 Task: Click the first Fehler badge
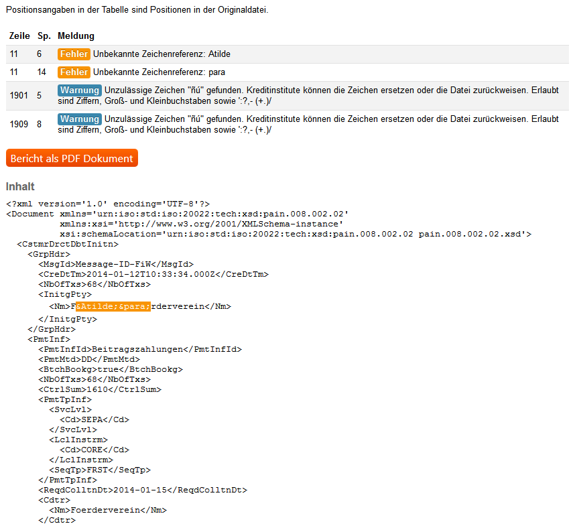click(74, 54)
